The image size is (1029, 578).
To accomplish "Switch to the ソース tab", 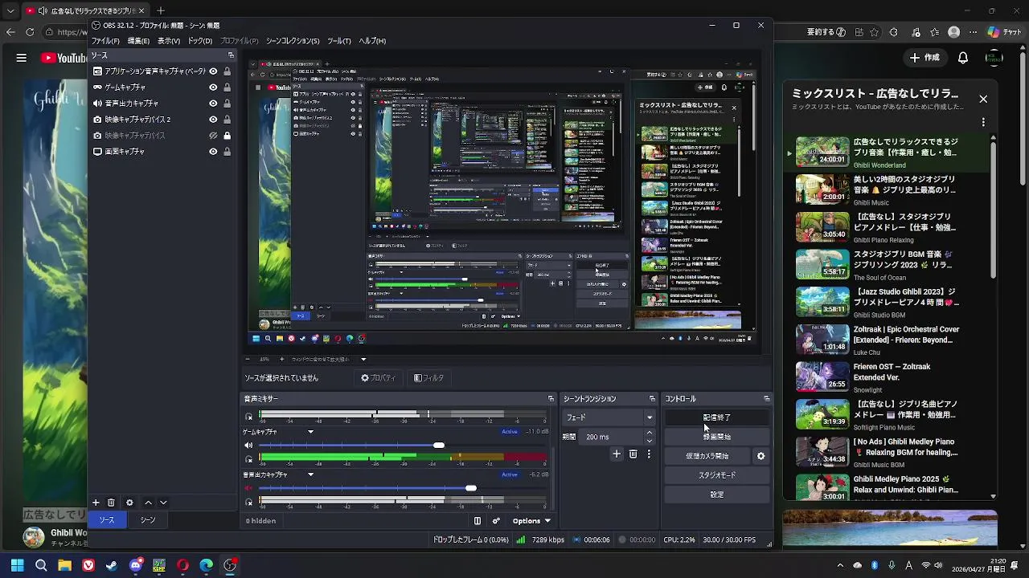I will 107,520.
